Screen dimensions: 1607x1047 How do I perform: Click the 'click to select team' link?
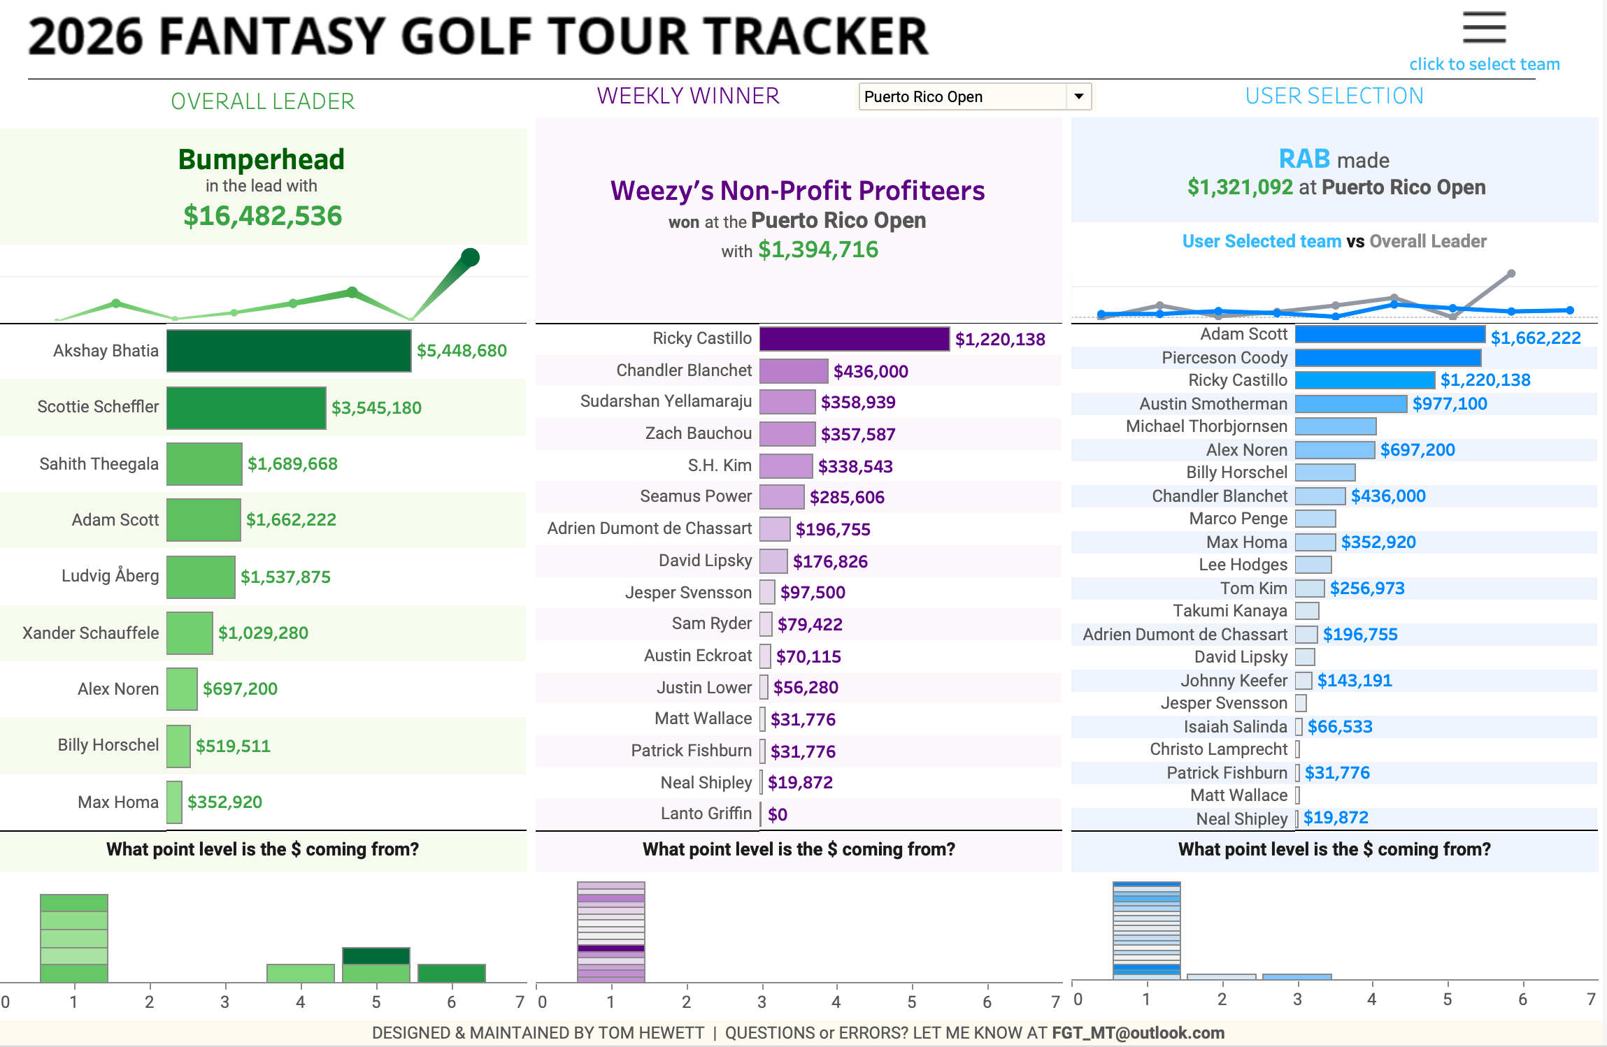pyautogui.click(x=1484, y=64)
